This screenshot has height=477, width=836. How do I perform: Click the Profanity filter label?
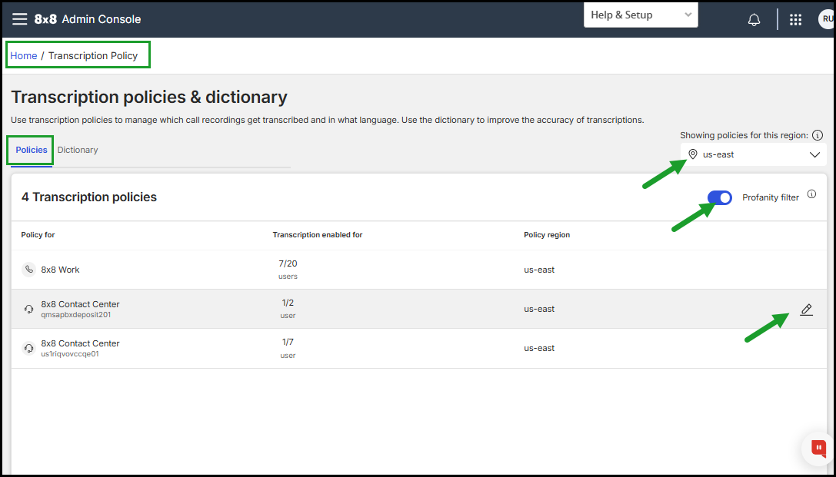click(x=771, y=197)
